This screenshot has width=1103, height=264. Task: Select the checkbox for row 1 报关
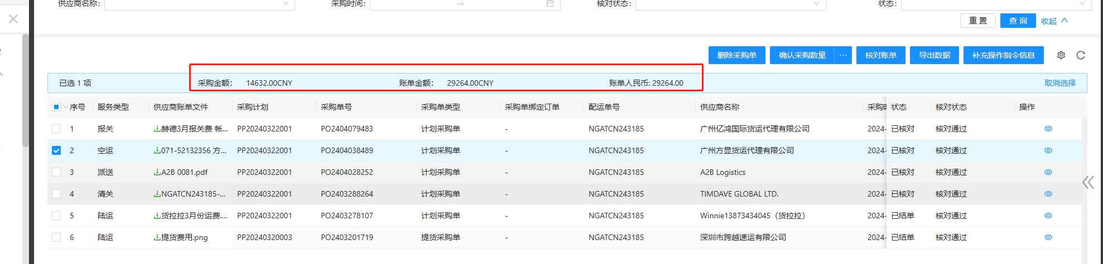(x=56, y=129)
